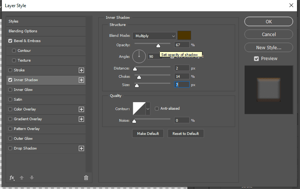Enable the Gradient Overlay checkbox
This screenshot has height=189, width=300.
coord(10,119)
